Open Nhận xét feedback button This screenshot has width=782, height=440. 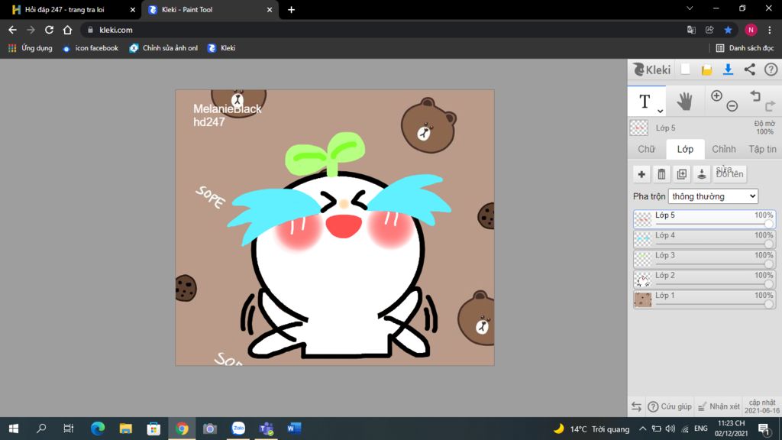719,406
